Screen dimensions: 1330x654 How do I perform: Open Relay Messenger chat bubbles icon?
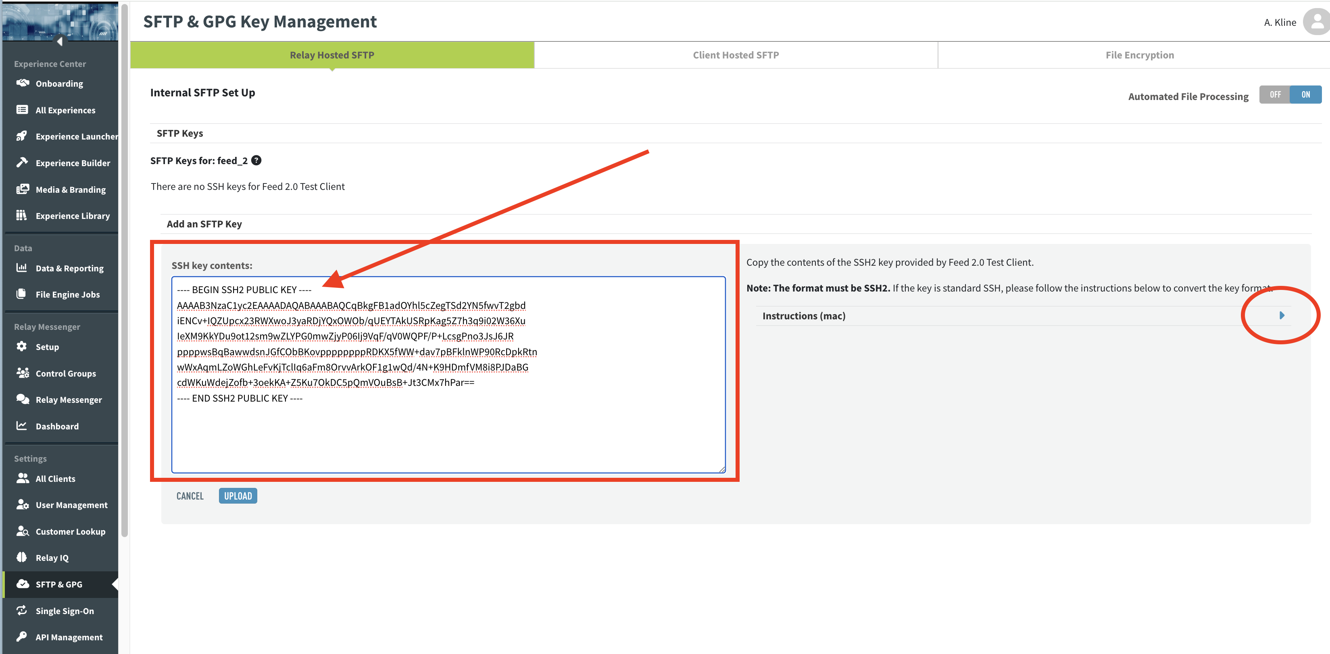click(22, 399)
